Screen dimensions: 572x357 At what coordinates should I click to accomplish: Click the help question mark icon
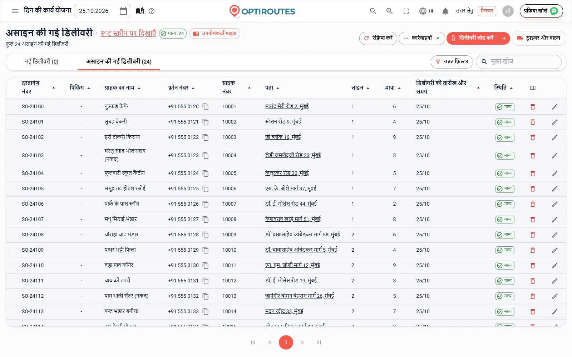pyautogui.click(x=152, y=11)
